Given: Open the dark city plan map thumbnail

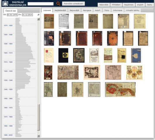Looking at the screenshot, I should coord(92,72).
